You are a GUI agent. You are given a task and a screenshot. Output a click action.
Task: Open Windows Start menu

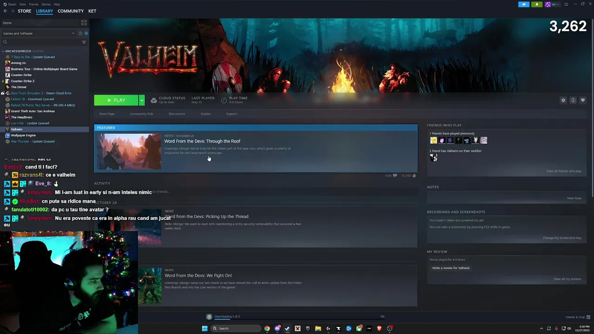pos(205,328)
